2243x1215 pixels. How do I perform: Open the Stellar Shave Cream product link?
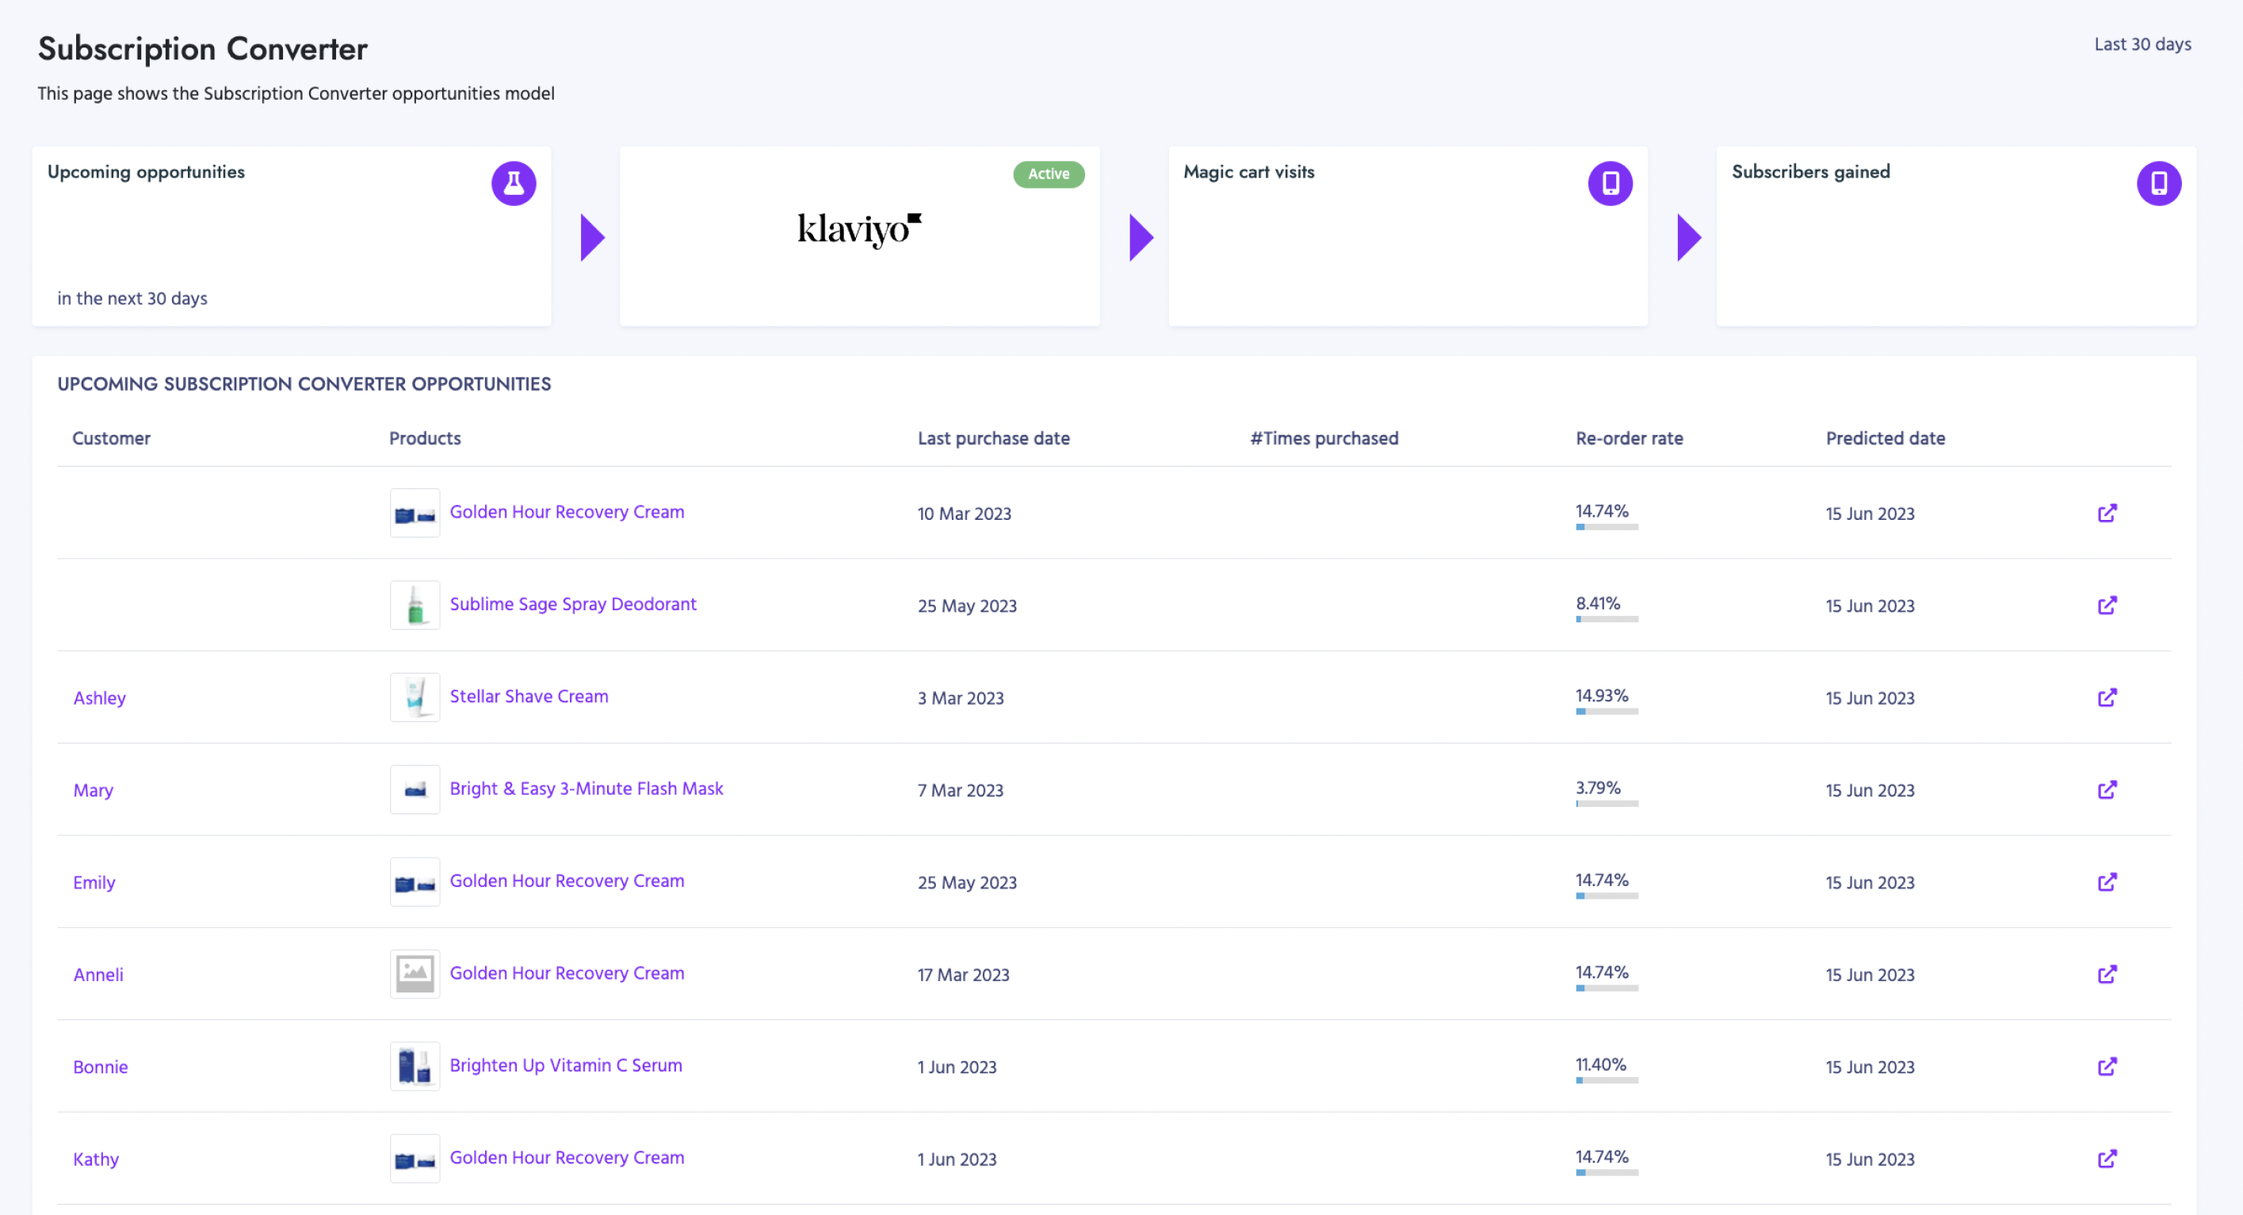tap(529, 696)
